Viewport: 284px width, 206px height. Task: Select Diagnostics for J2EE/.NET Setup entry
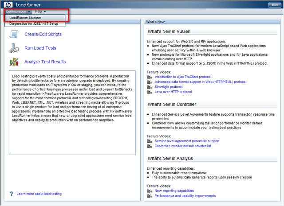coord(35,23)
